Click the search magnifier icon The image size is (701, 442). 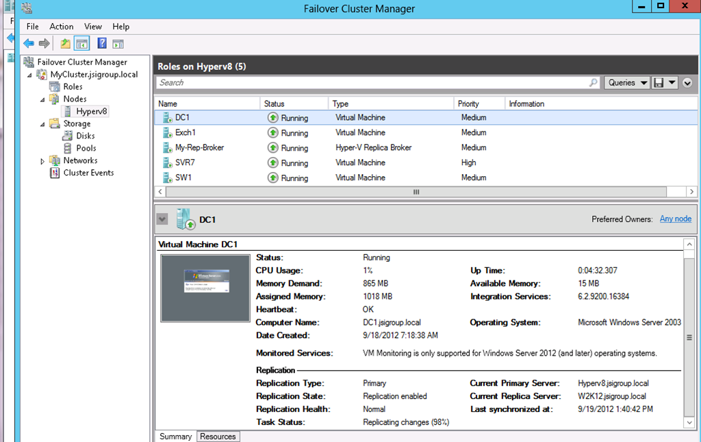(x=594, y=83)
